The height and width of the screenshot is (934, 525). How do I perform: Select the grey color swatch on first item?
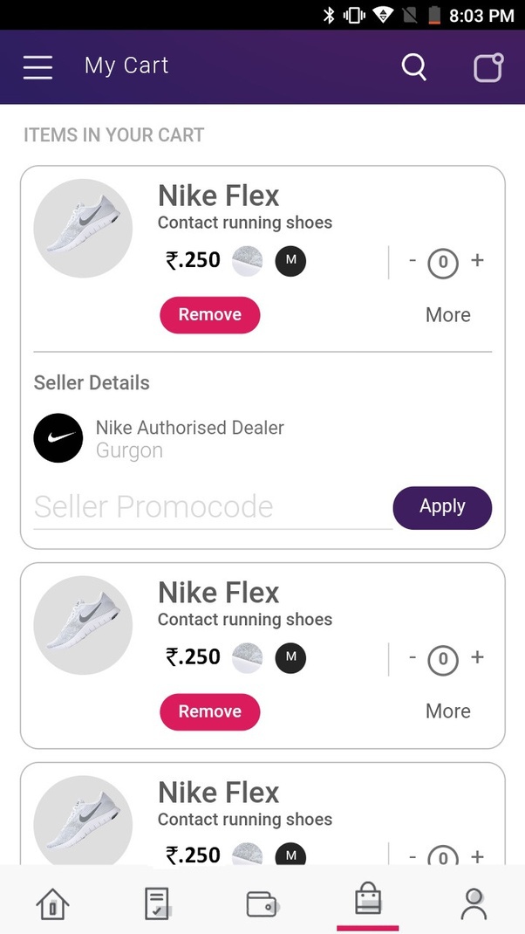[248, 261]
